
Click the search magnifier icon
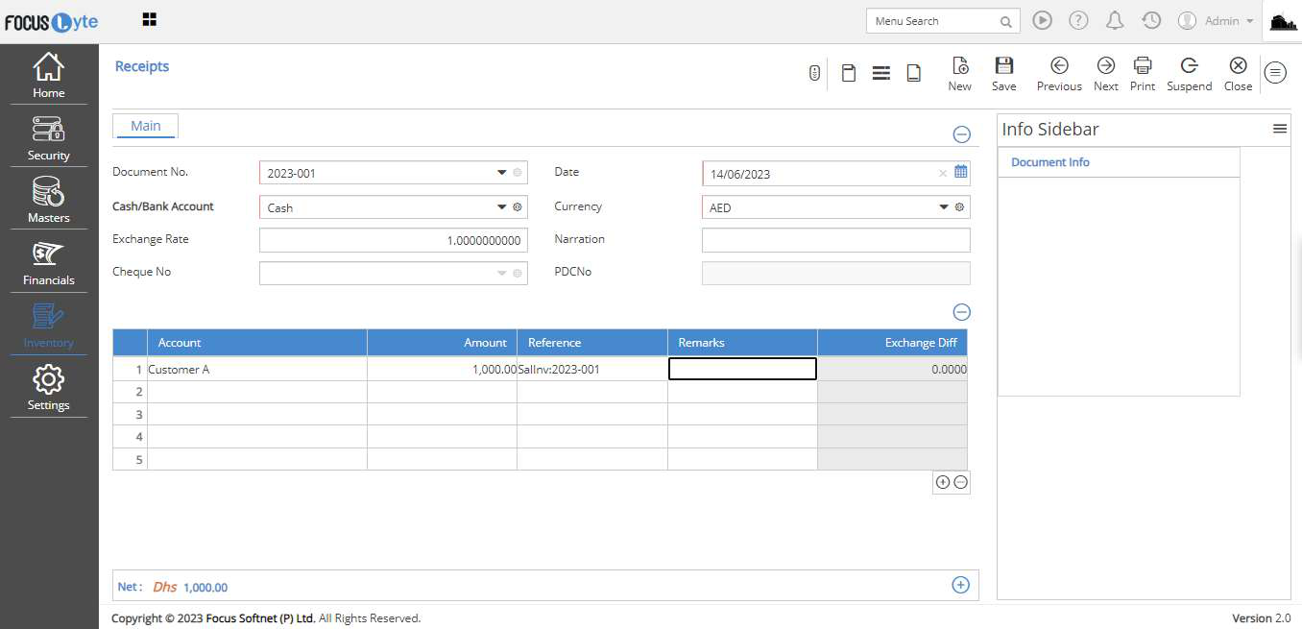(x=1005, y=21)
